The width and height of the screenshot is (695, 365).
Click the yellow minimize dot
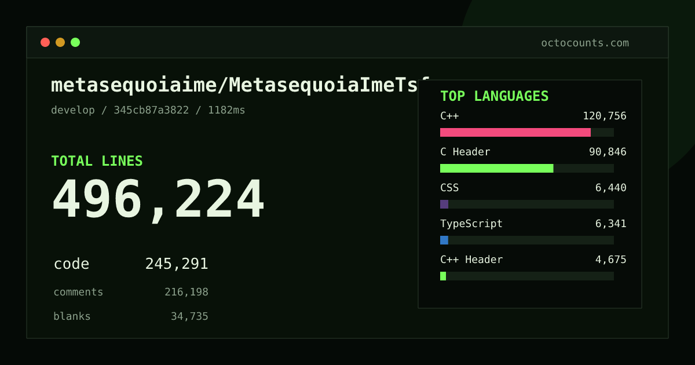60,42
